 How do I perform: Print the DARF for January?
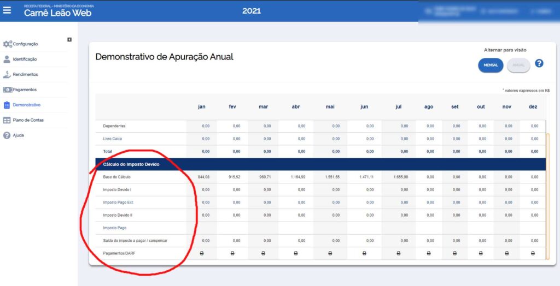click(201, 253)
